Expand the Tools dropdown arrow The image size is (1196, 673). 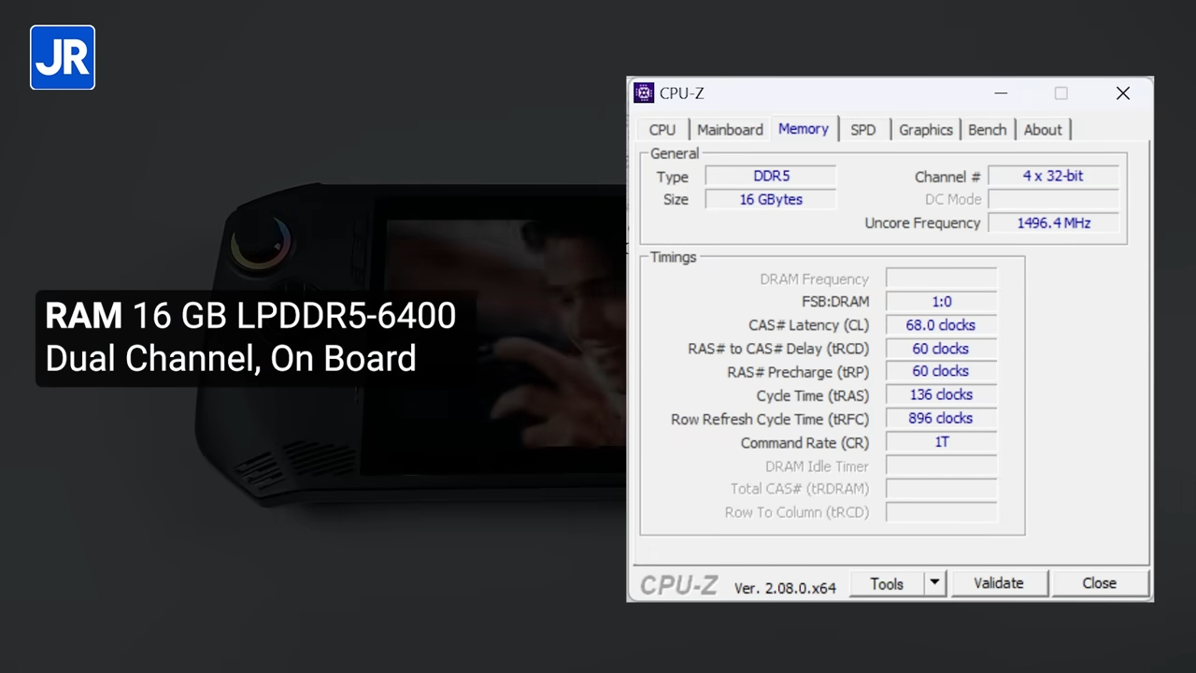(934, 583)
